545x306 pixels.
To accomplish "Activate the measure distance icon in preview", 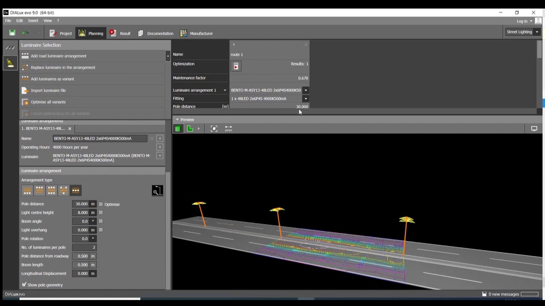I will click(229, 128).
